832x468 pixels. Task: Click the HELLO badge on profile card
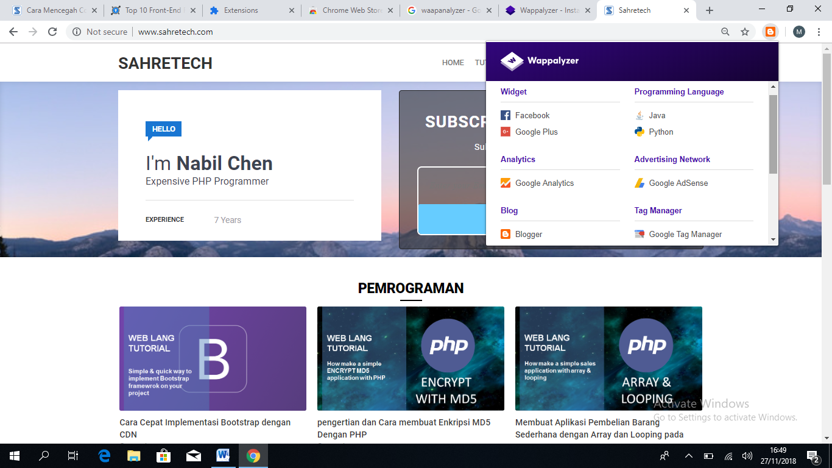click(x=163, y=129)
